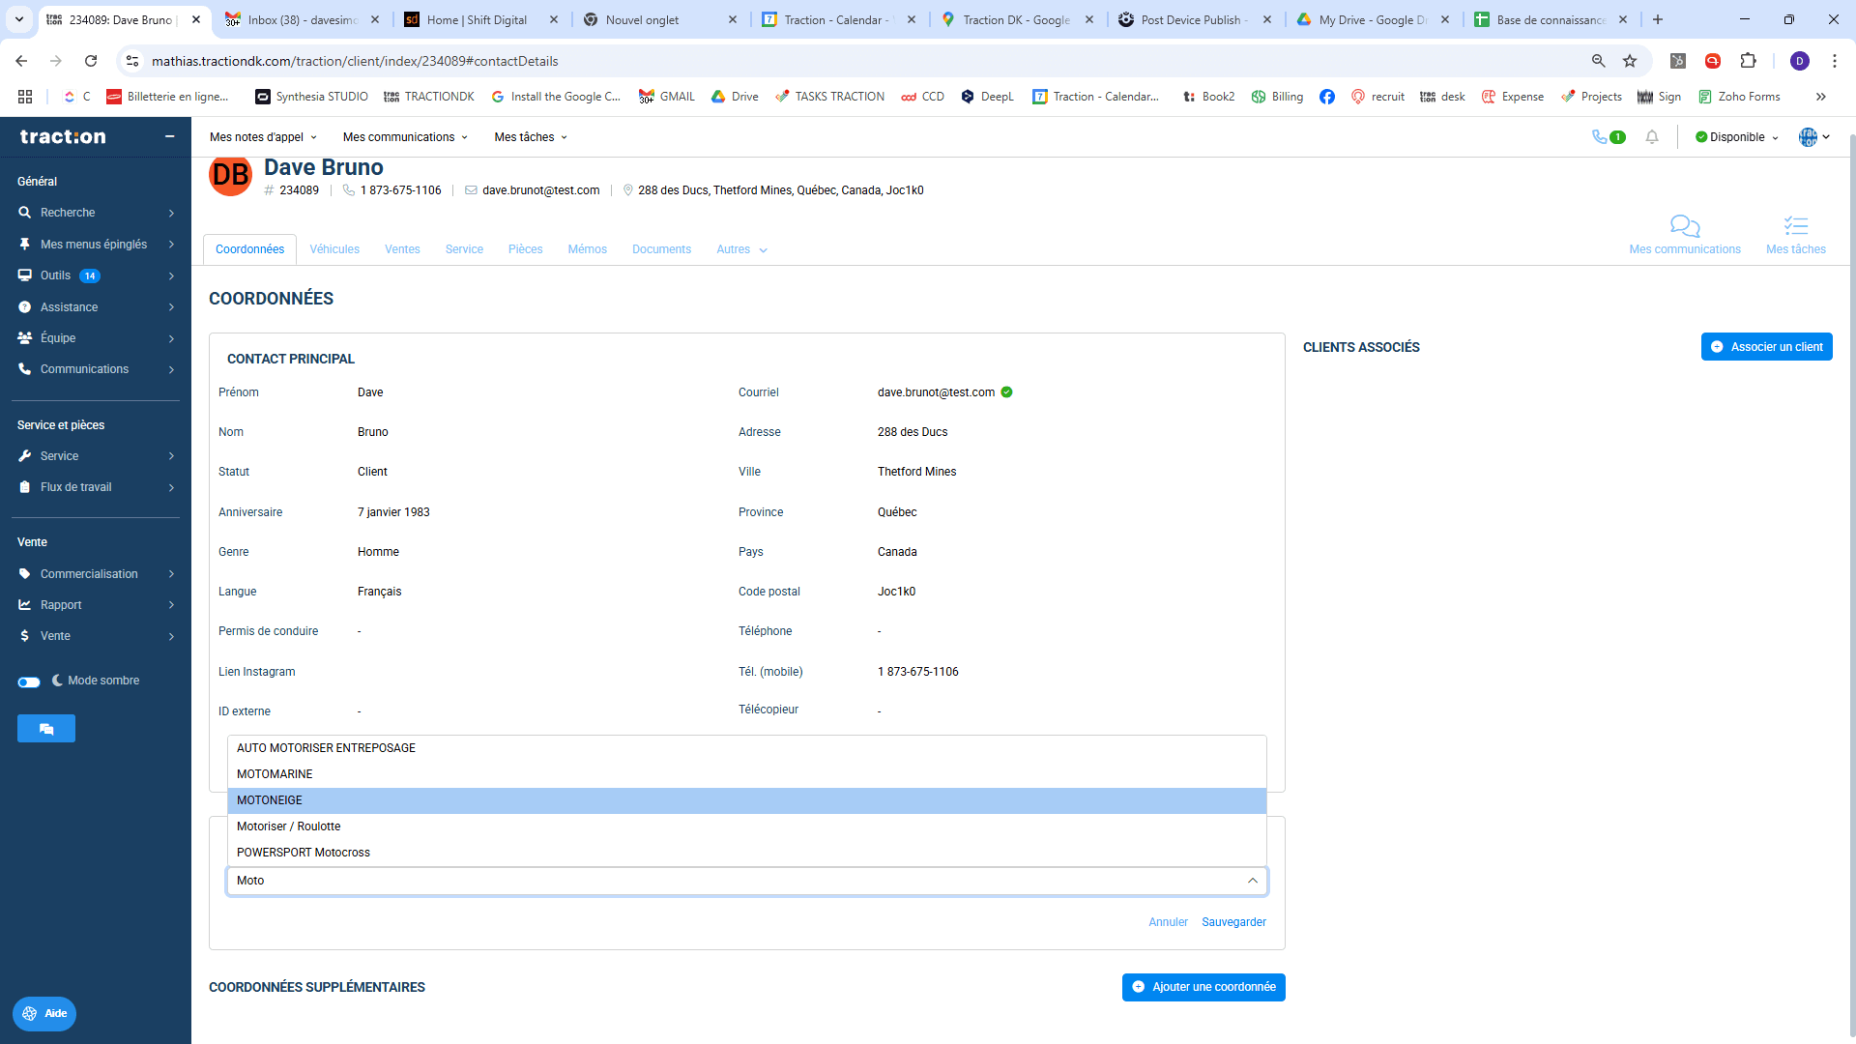This screenshot has height=1044, width=1856.
Task: Bookmark this page with the star icon
Action: tap(1630, 61)
